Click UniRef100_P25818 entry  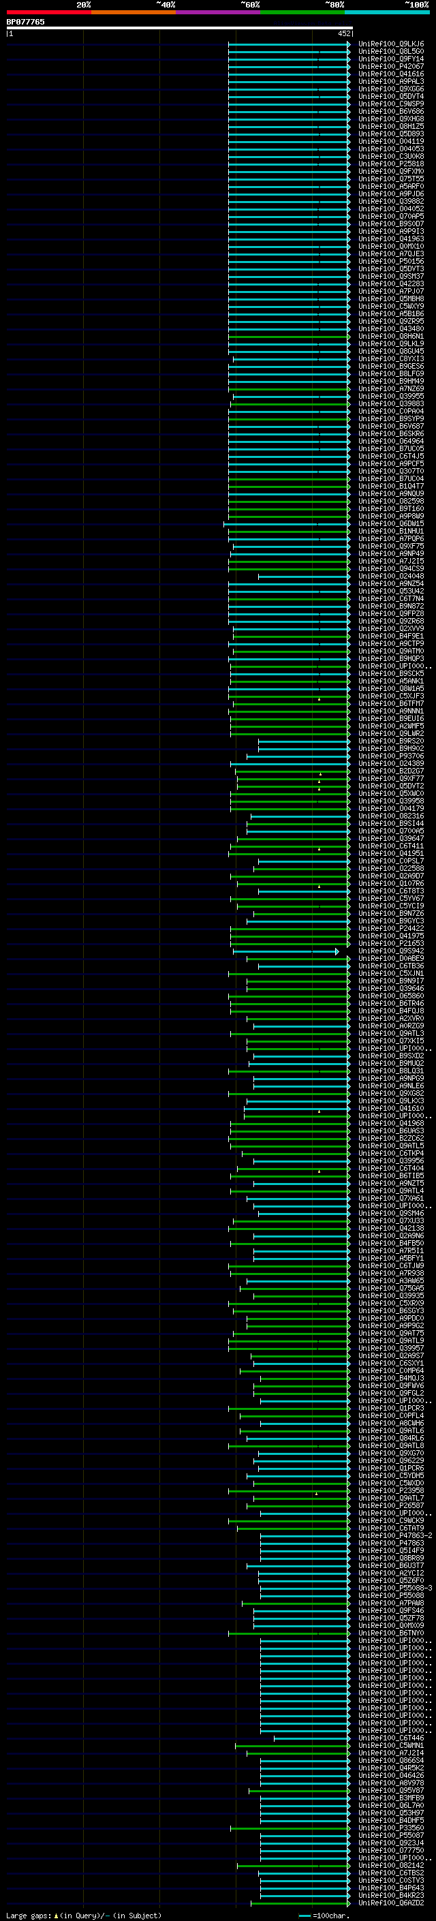point(391,164)
